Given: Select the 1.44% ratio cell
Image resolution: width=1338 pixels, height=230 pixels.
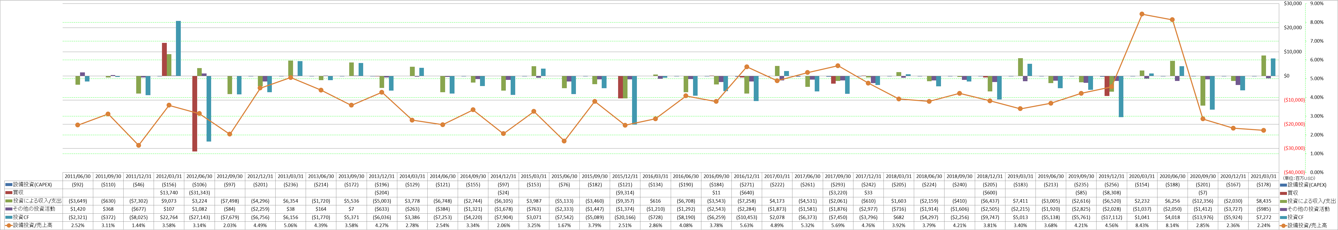Looking at the screenshot, I should [x=139, y=225].
